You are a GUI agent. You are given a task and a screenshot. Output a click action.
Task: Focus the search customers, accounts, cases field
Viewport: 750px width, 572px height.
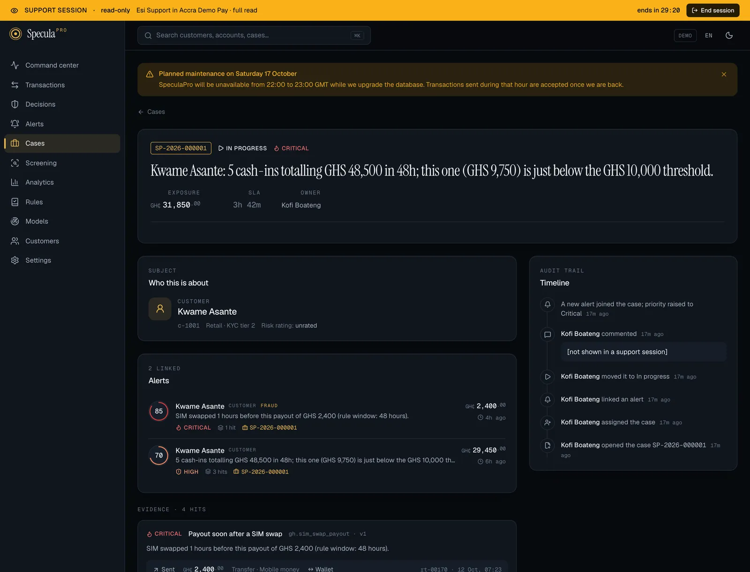point(254,36)
